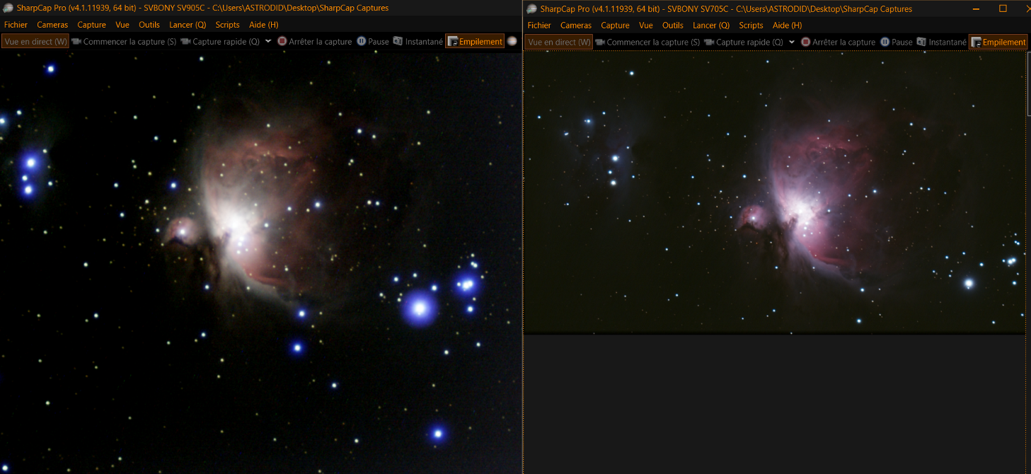The height and width of the screenshot is (474, 1031).
Task: Start capture with Commencer la capture in SV705C window
Action: (x=647, y=42)
